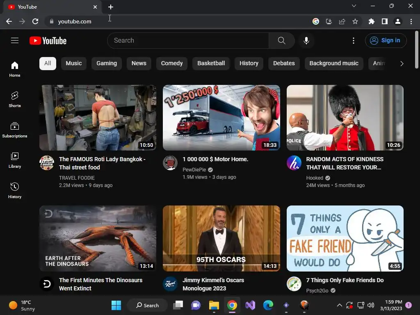The image size is (420, 315).
Task: Open Windows Start menu
Action: click(x=116, y=305)
